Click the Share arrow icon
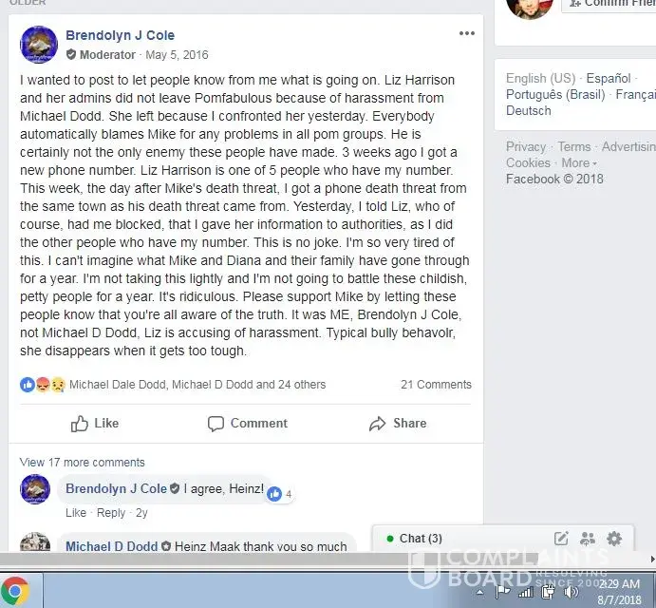 click(377, 424)
